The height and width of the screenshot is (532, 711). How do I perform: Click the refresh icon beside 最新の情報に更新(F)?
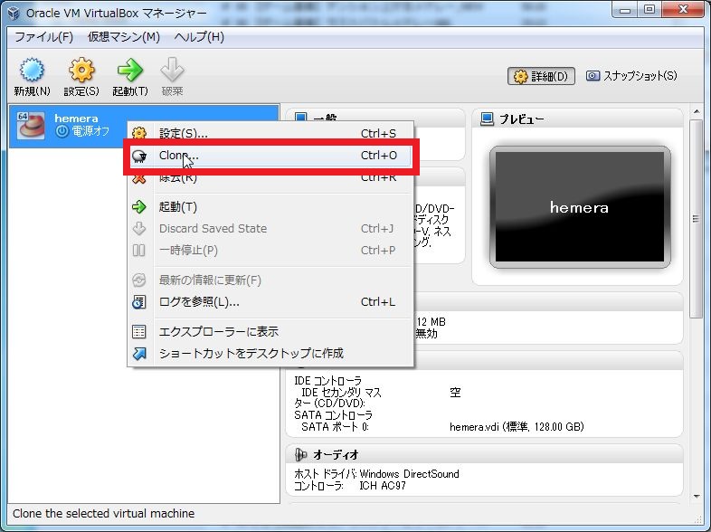[139, 280]
